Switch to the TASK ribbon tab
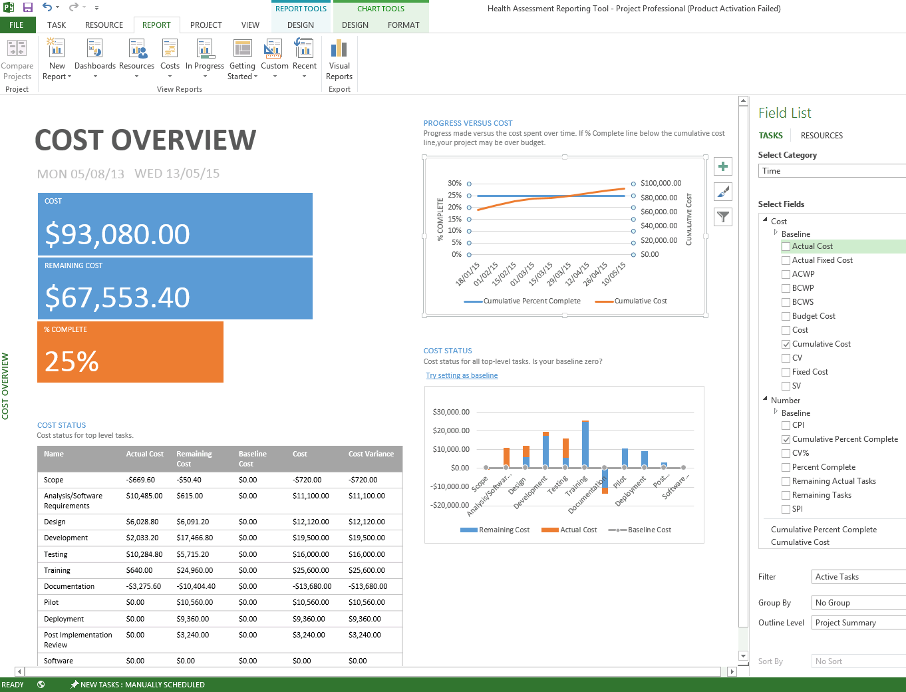Image resolution: width=906 pixels, height=692 pixels. coord(57,25)
